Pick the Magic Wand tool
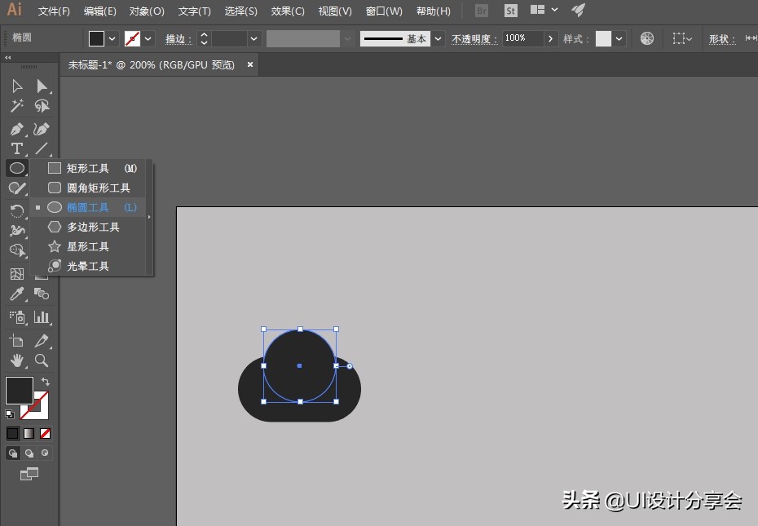The image size is (758, 526). 16,106
